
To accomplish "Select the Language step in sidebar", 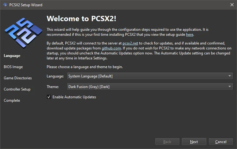I will coord(12,56).
